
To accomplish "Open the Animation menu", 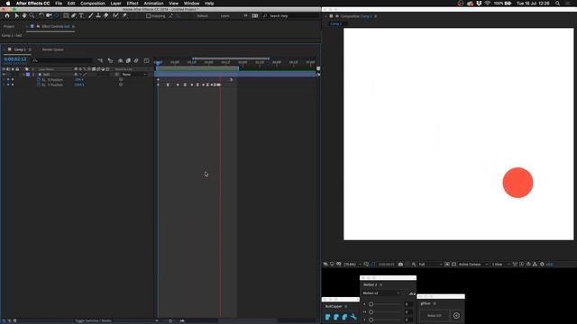I will click(153, 4).
